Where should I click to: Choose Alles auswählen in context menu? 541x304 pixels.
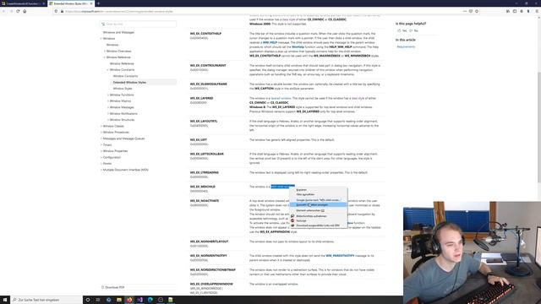coord(318,194)
